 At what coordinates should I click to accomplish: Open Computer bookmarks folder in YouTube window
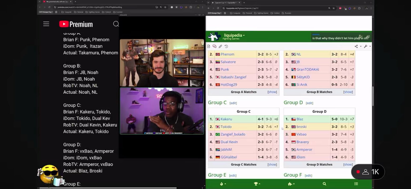[x=66, y=12]
